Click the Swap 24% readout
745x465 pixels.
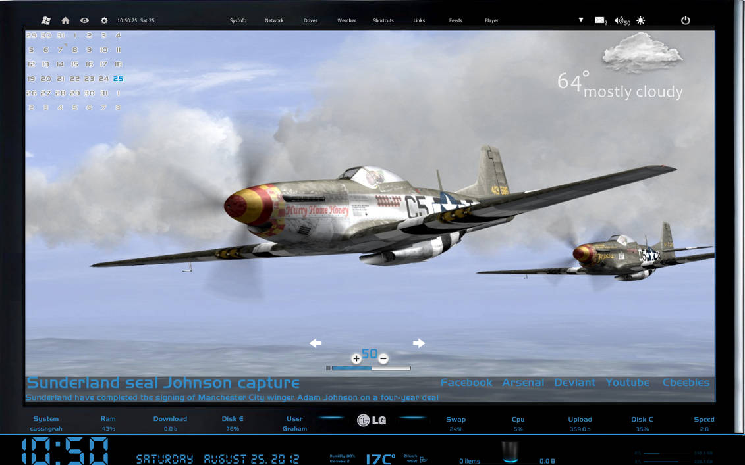pyautogui.click(x=456, y=424)
